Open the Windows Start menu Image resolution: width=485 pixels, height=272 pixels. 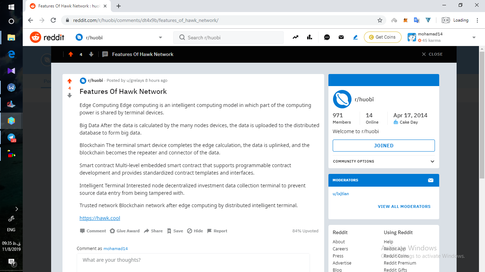(11, 7)
